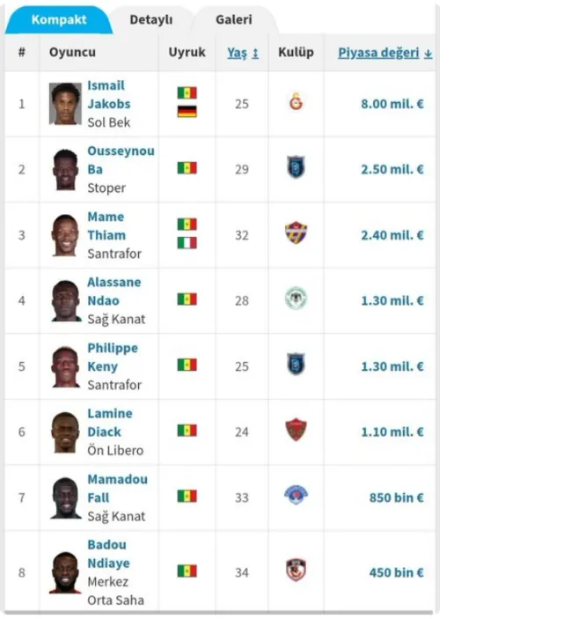Screen dimensions: 563x619
Task: Open 8.00 mil. € market value link
Action: point(392,104)
